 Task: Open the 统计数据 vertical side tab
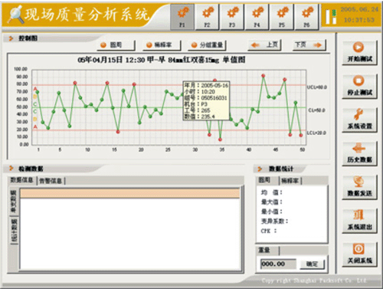click(14, 230)
